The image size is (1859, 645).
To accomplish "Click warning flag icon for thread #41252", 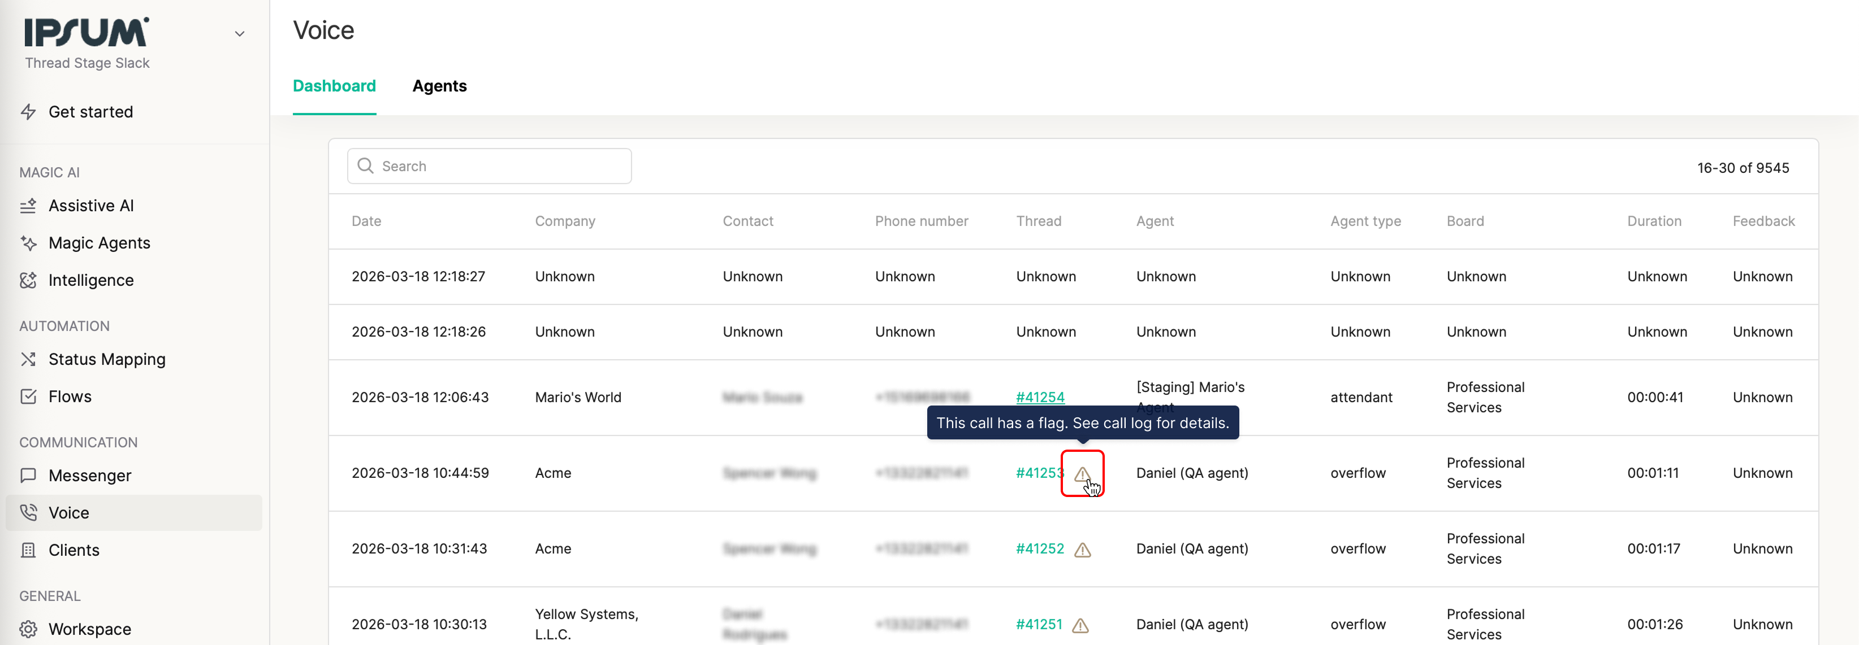I will (1083, 550).
